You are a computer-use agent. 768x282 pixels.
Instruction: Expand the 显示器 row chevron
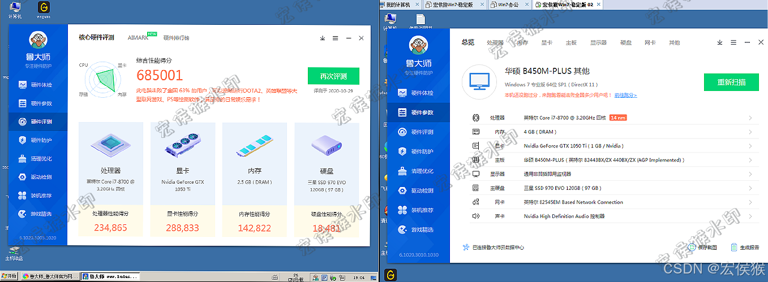click(x=750, y=174)
